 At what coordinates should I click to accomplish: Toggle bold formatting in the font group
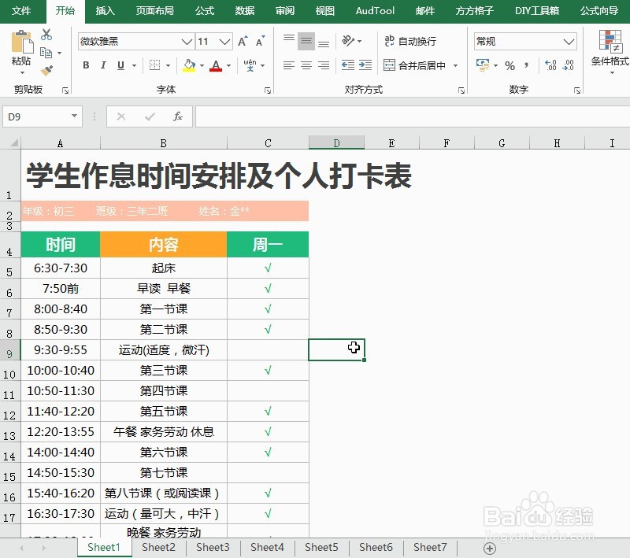[86, 65]
